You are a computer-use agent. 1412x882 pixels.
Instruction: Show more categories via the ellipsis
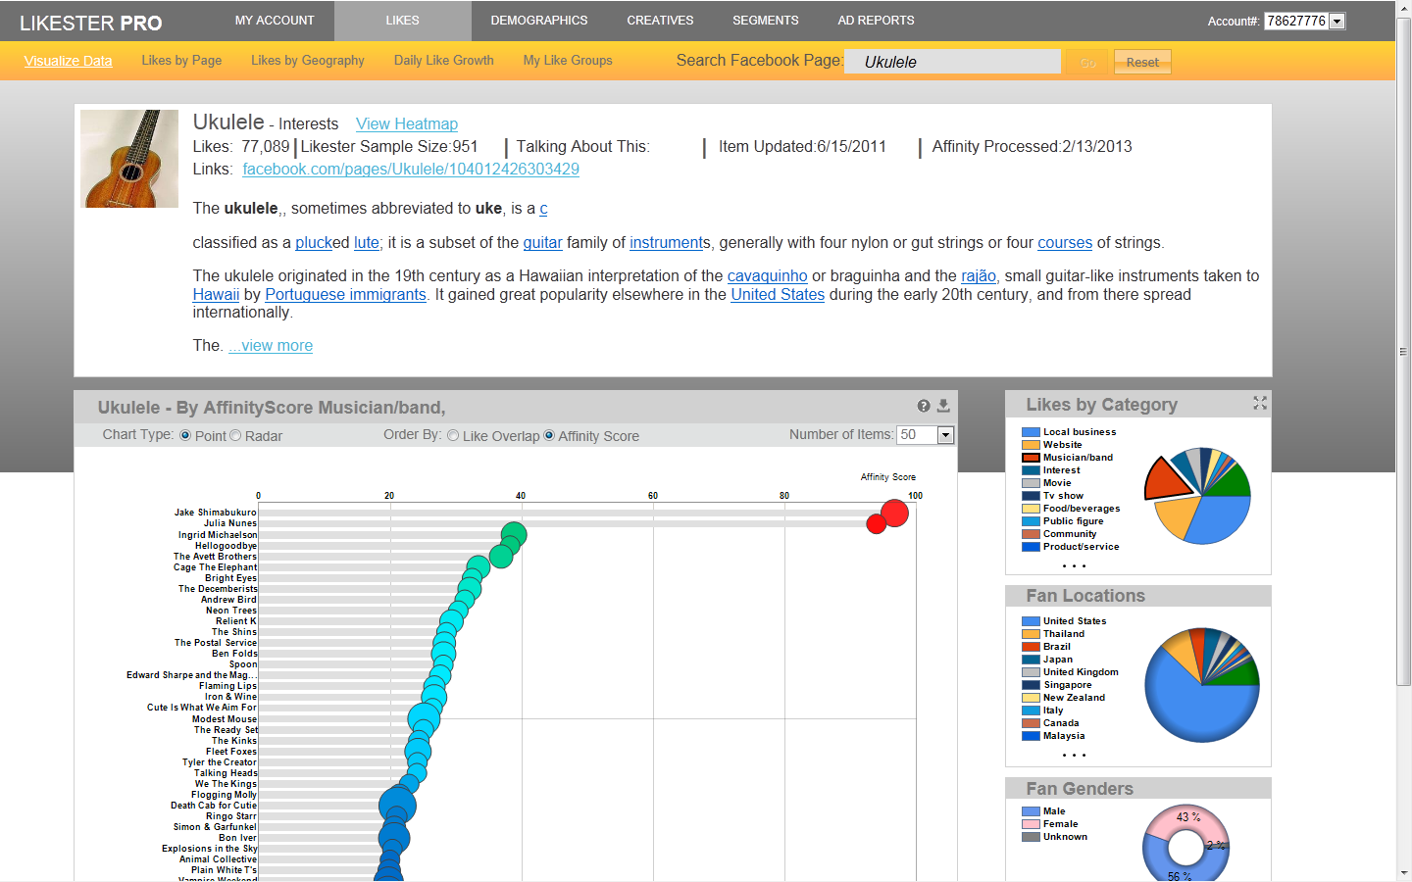click(x=1074, y=565)
